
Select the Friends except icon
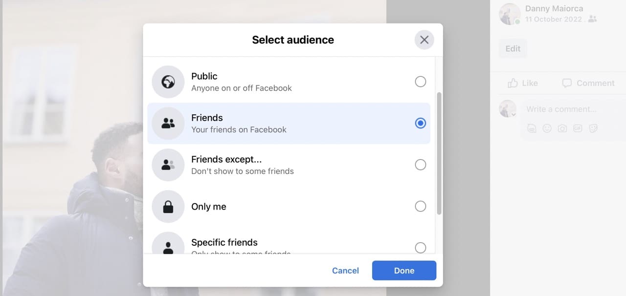[x=168, y=165]
